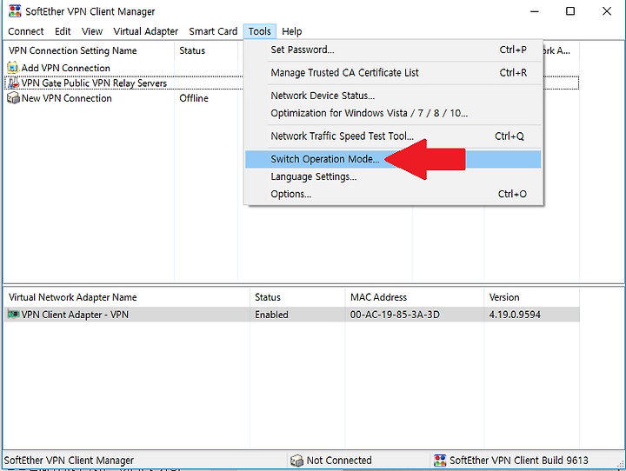Open the View menu
Screen dimensions: 626x471
pos(92,31)
